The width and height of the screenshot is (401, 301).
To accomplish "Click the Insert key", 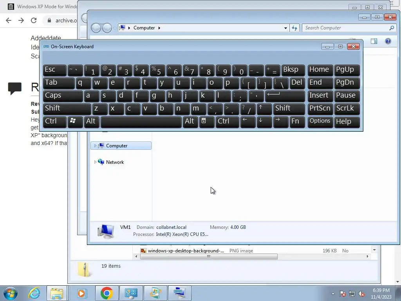I will click(320, 96).
